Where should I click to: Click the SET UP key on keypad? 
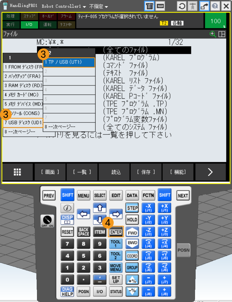(x=116, y=279)
